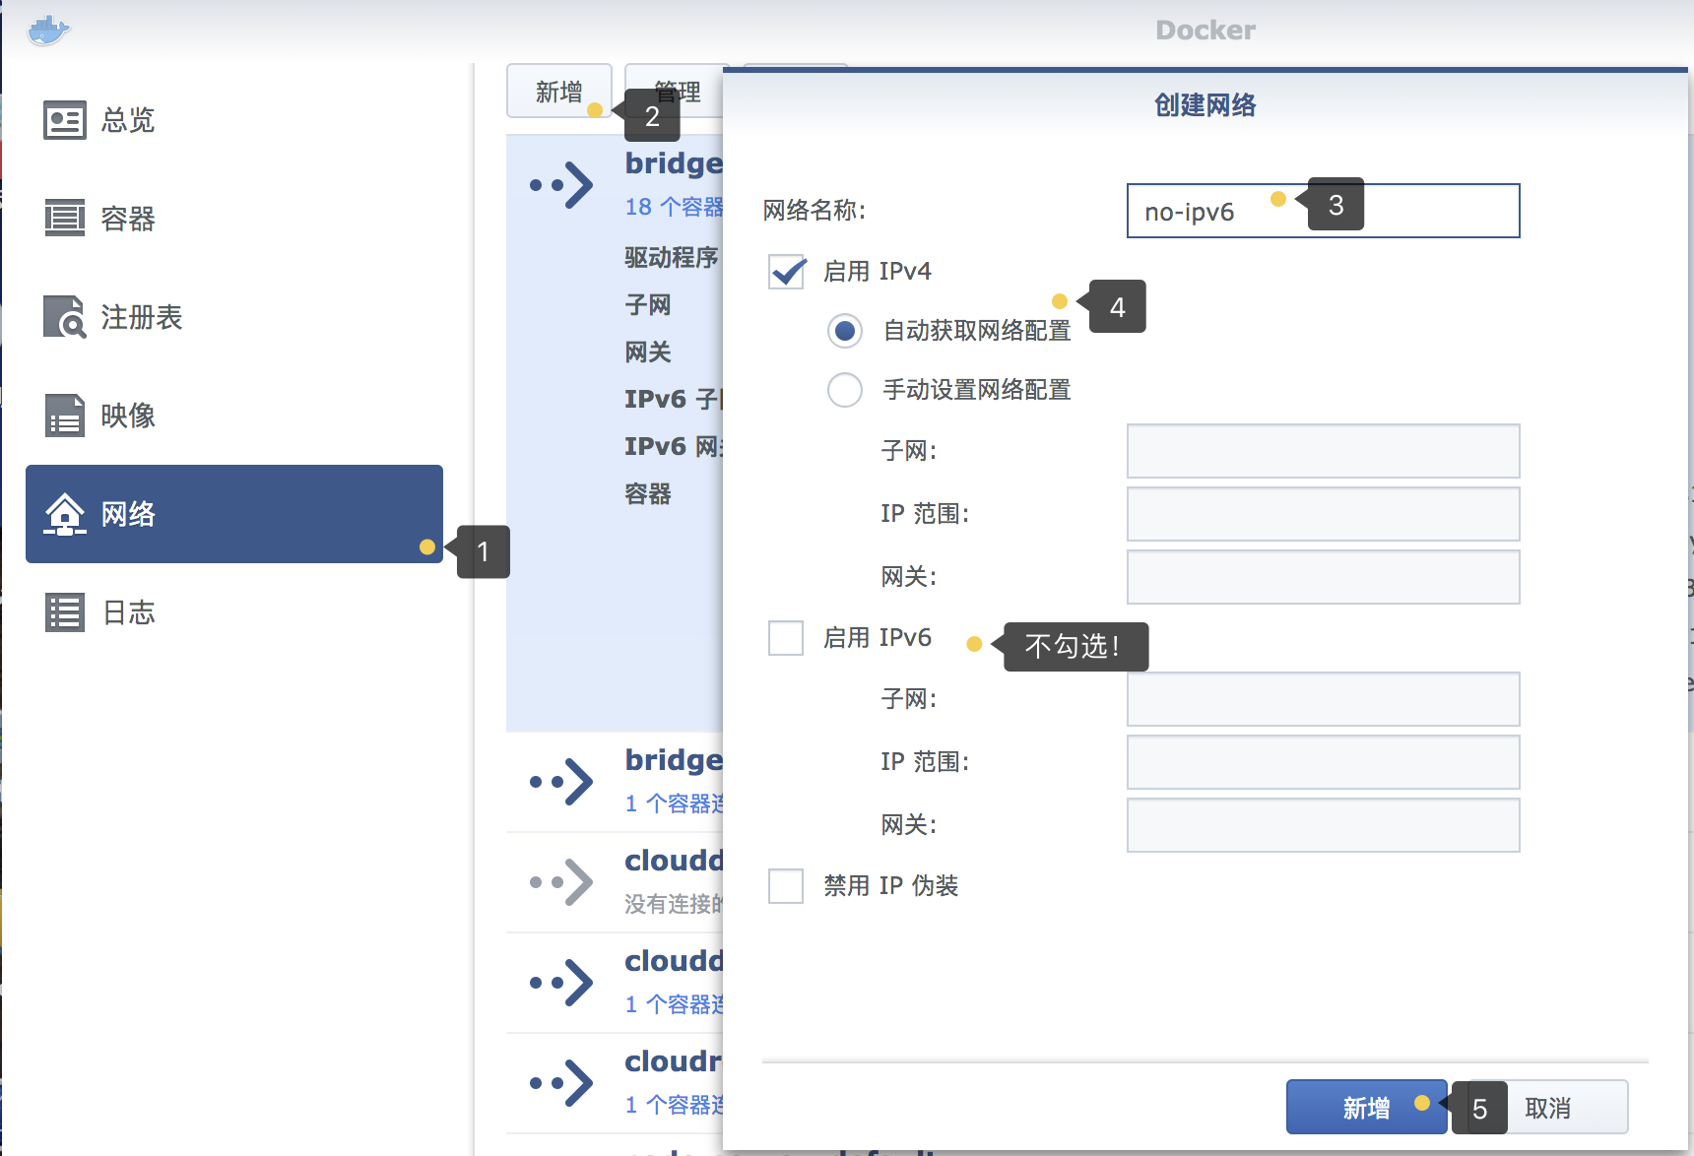Click the 子网 field under 启用 IPv4
This screenshot has height=1156, width=1694.
pos(1323,451)
